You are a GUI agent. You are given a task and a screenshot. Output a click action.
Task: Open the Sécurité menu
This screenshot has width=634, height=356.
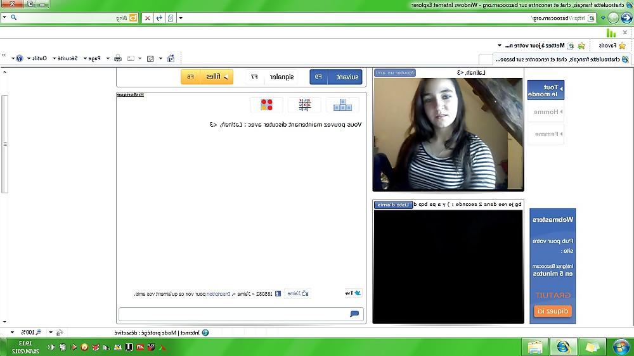pos(65,58)
